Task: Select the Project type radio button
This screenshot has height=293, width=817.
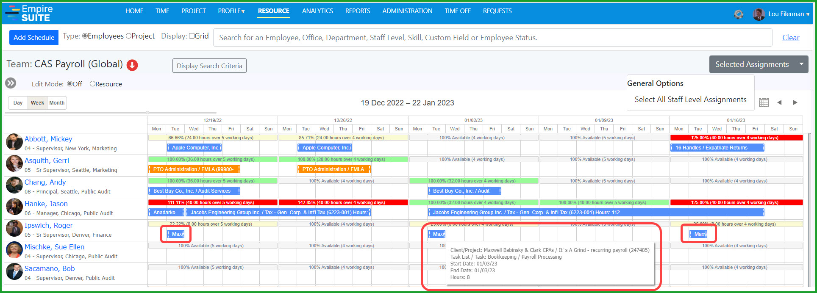Action: tap(128, 36)
